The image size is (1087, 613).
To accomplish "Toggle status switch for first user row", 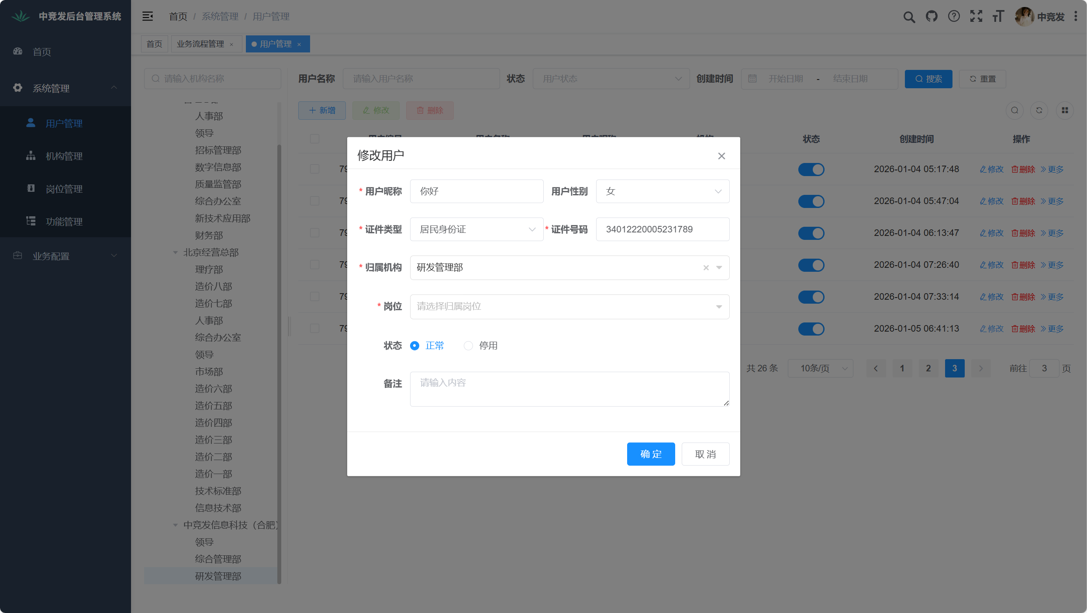I will (811, 170).
